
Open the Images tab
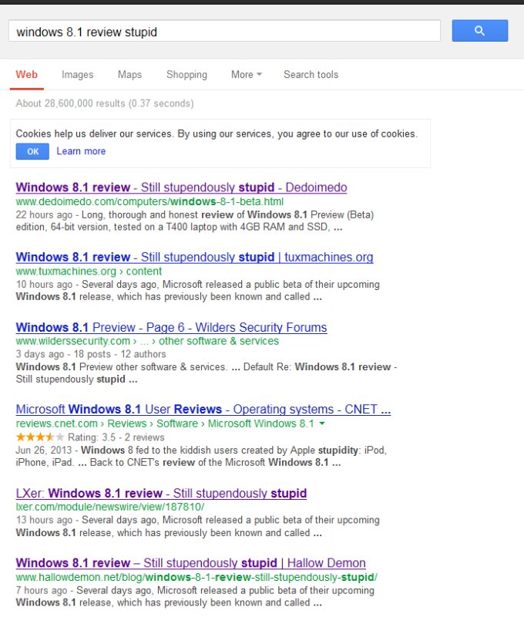78,75
